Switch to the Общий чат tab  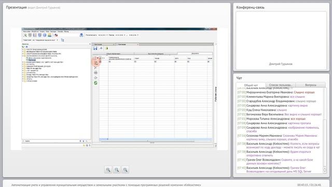[x=251, y=85]
